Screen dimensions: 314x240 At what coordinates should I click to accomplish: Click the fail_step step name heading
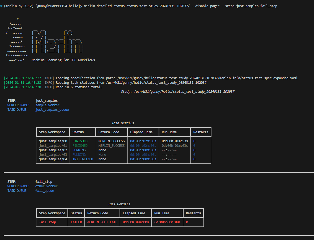[x=44, y=182]
